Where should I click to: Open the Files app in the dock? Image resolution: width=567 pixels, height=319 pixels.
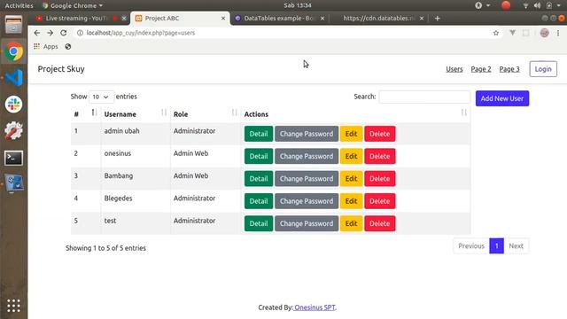(x=13, y=26)
